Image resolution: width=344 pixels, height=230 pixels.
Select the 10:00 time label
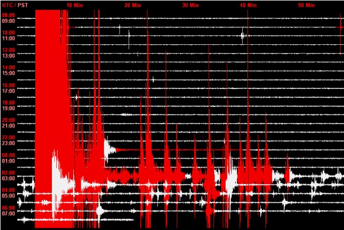click(8, 32)
